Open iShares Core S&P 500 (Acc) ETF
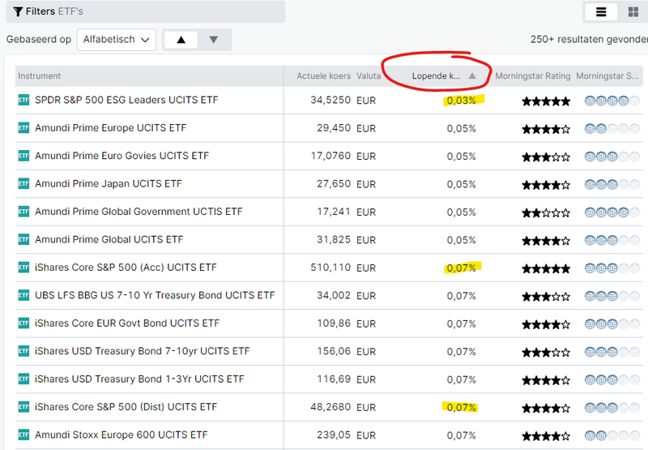The height and width of the screenshot is (450, 648). pyautogui.click(x=126, y=268)
